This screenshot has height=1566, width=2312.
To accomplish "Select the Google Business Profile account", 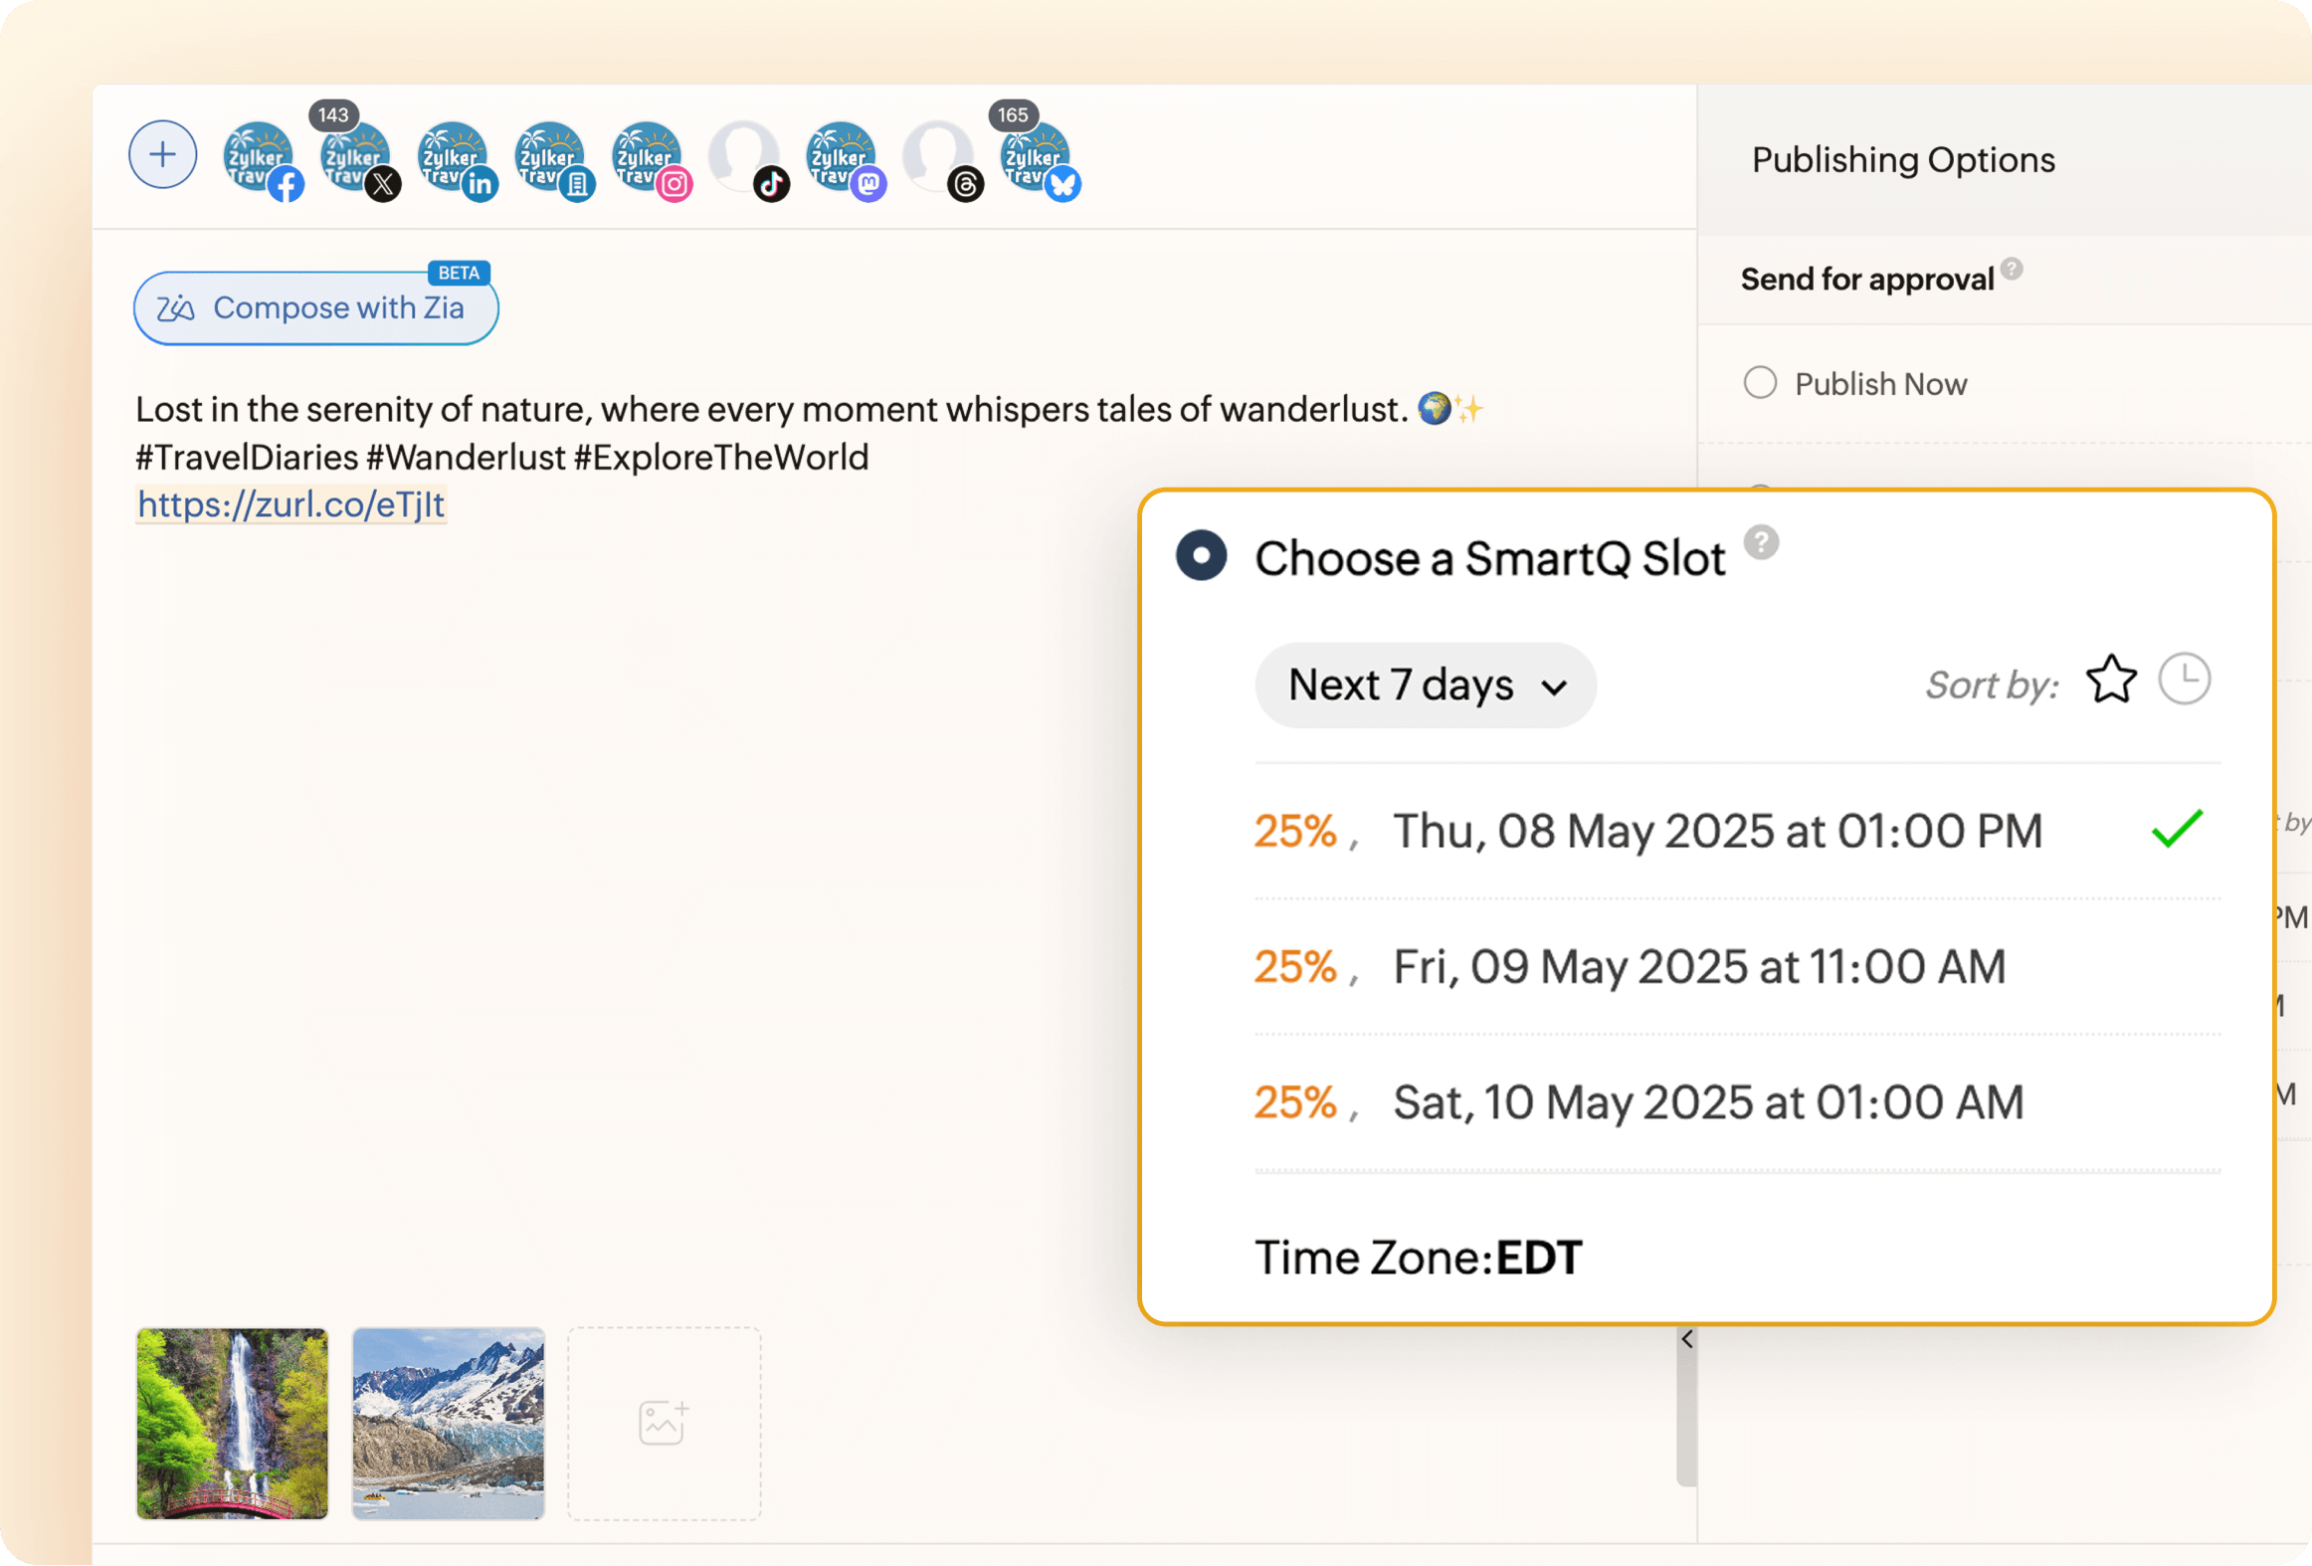I will click(x=552, y=157).
